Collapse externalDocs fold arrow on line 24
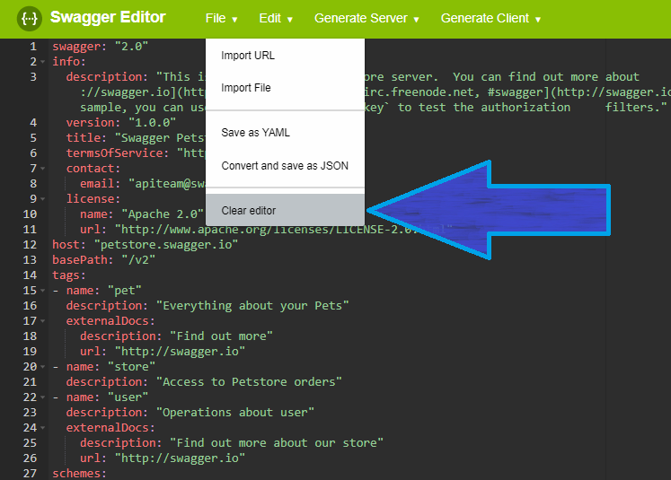Viewport: 671px width, 480px height. [x=43, y=427]
